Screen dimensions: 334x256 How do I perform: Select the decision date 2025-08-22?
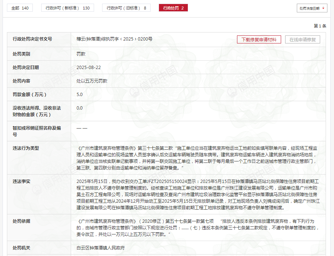89,68
